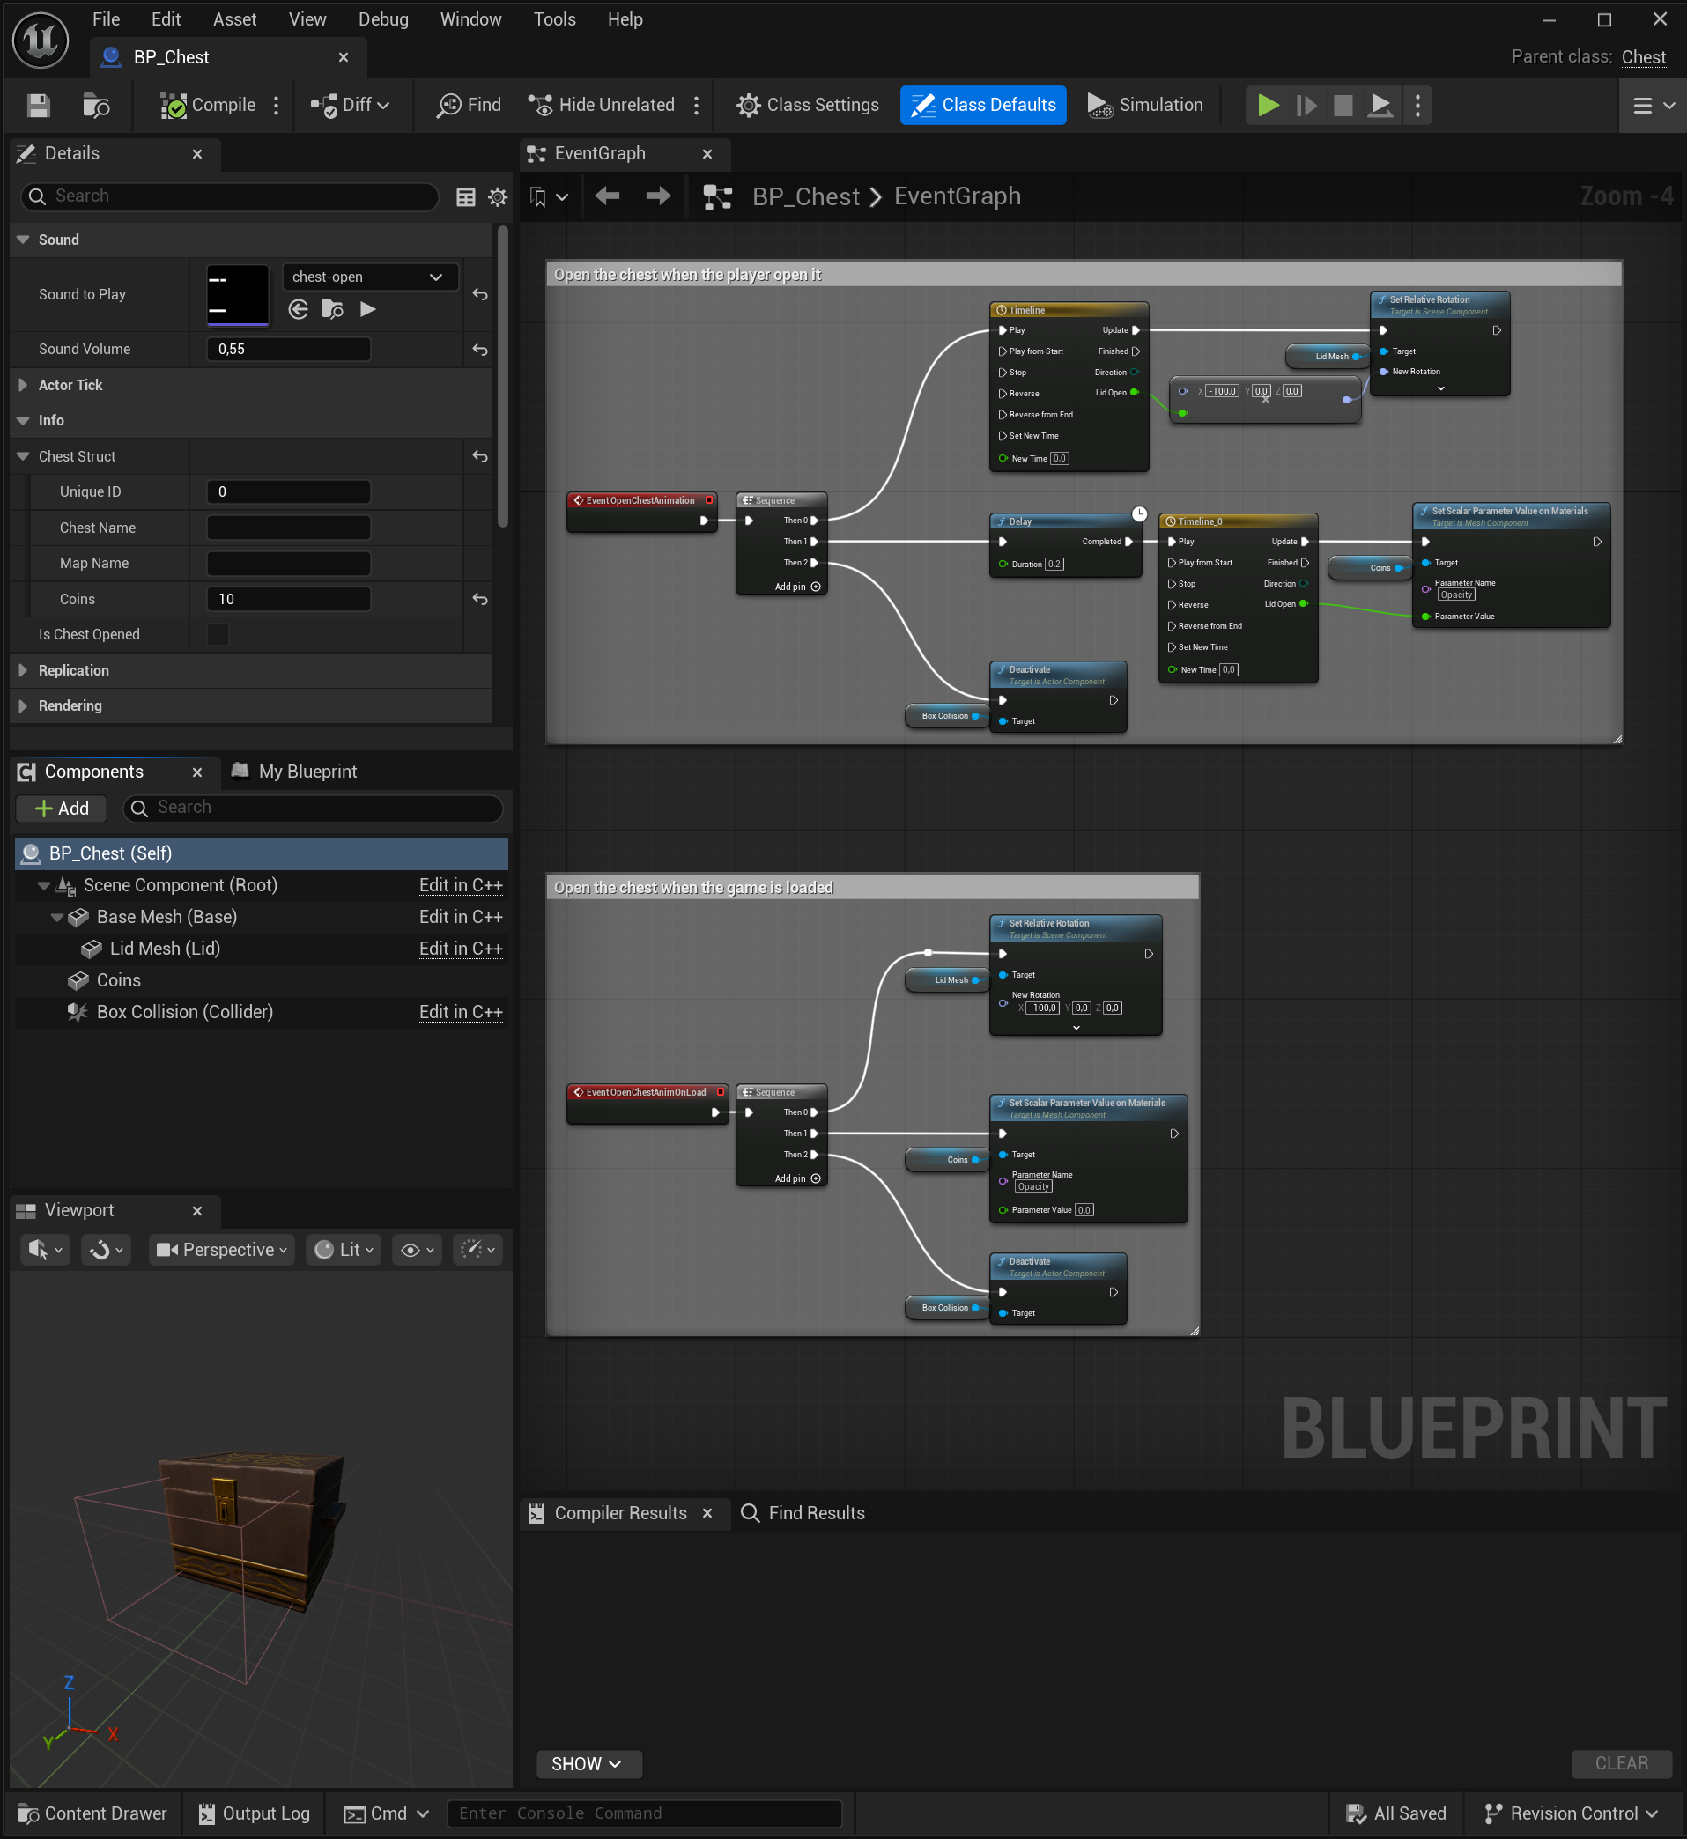Collapse the Sound category
The width and height of the screenshot is (1687, 1839).
click(24, 239)
